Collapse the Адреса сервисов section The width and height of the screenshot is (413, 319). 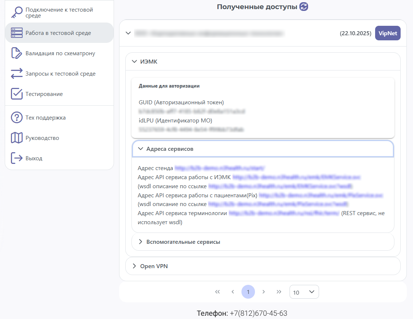pos(141,149)
